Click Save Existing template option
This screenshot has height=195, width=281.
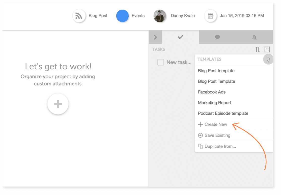point(234,135)
